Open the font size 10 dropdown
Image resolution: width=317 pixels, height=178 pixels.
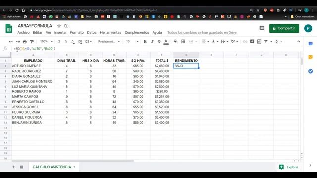132,41
